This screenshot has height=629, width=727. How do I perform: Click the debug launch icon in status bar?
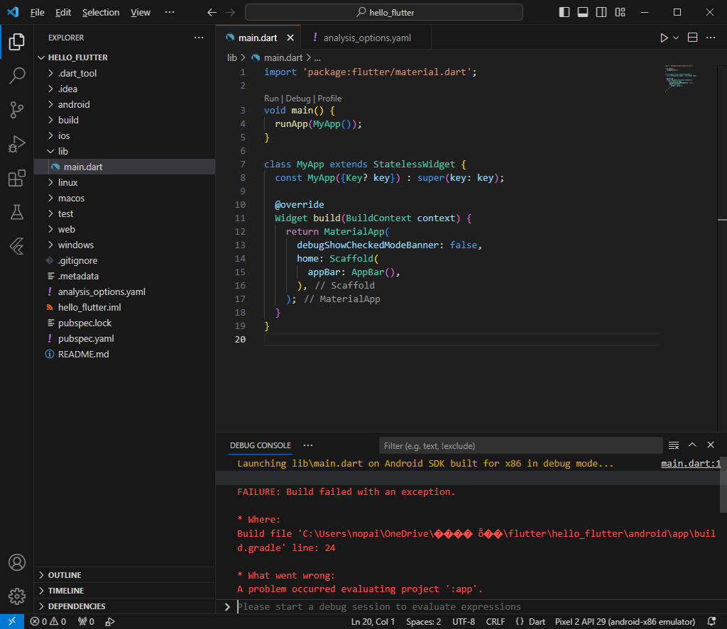(110, 622)
